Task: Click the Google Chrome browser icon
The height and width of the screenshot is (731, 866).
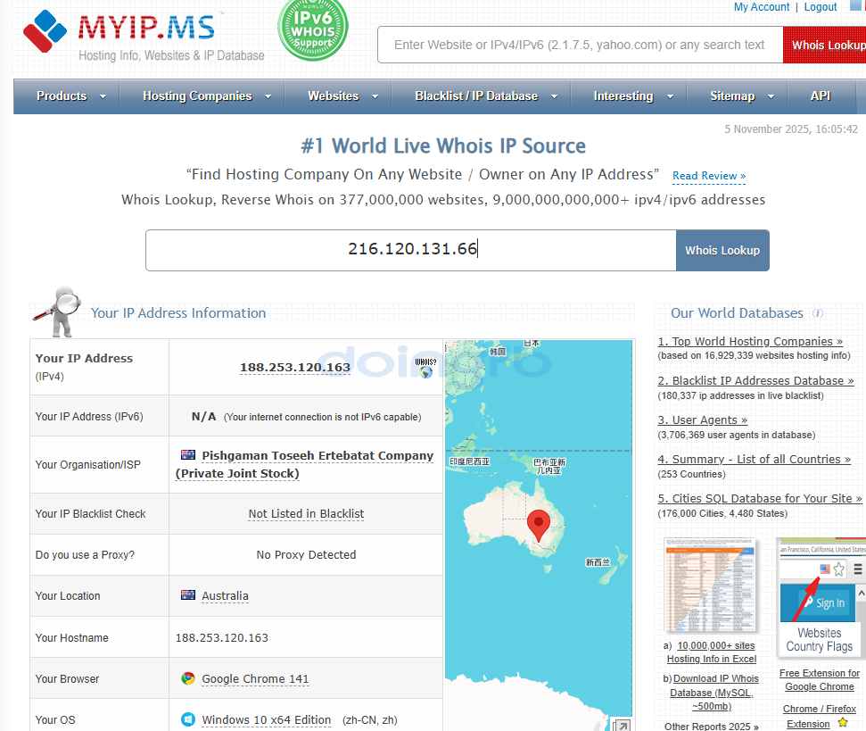Action: click(188, 678)
